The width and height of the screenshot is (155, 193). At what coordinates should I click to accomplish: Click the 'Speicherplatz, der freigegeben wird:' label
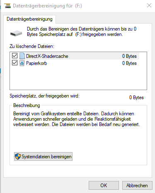point(44,96)
